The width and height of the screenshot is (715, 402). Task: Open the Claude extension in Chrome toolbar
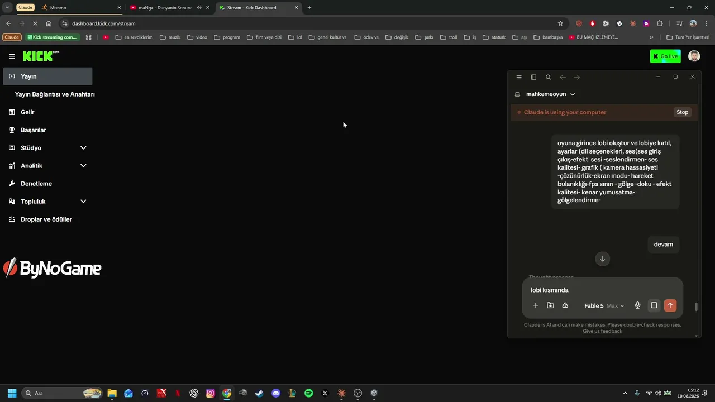coord(633,23)
